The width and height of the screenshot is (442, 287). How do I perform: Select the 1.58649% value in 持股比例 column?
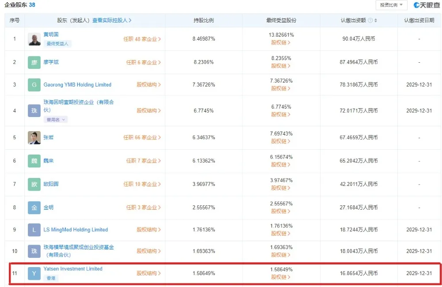203,273
